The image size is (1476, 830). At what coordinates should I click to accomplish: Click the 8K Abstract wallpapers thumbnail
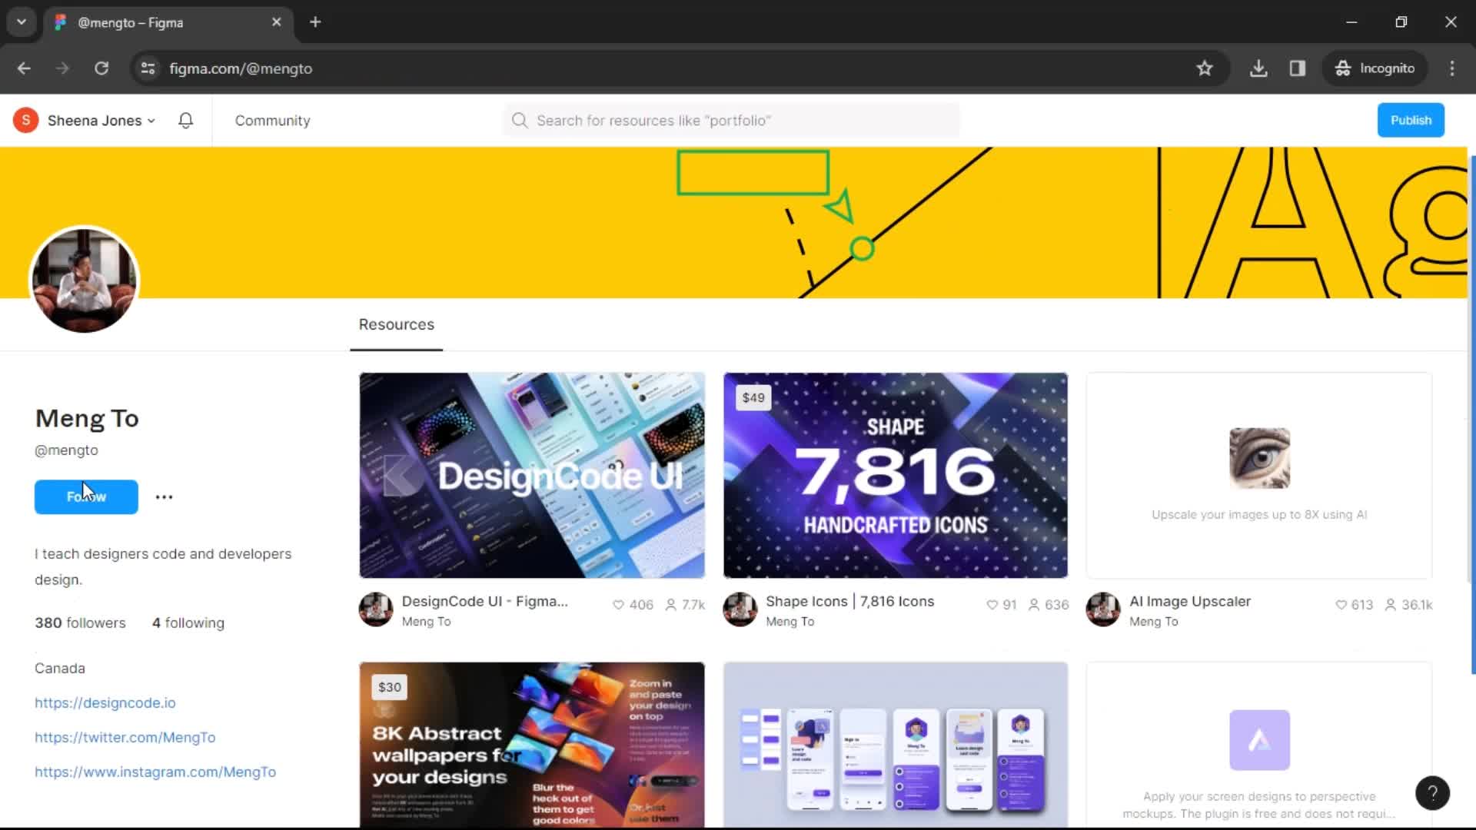point(532,745)
